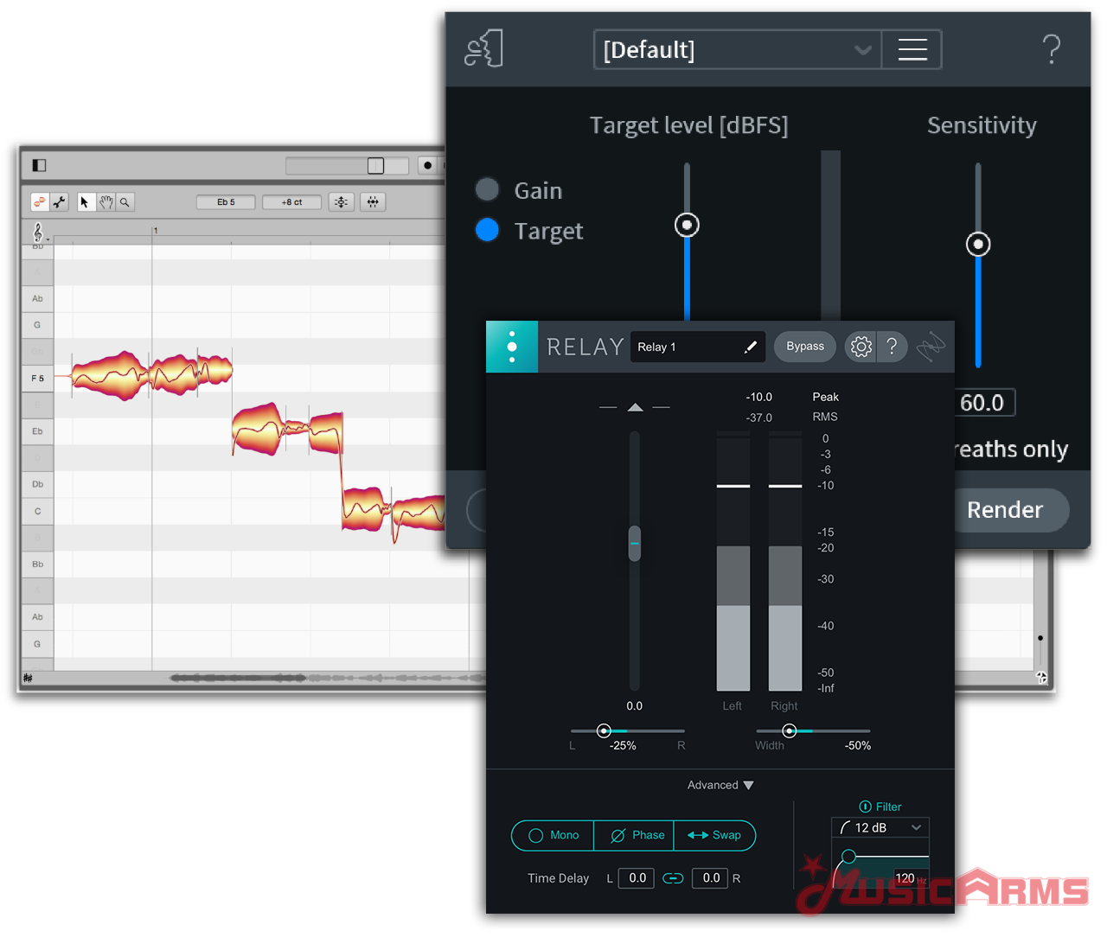Screen dimensions: 1107x950
Task: Toggle the Filter power button
Action: (x=865, y=807)
